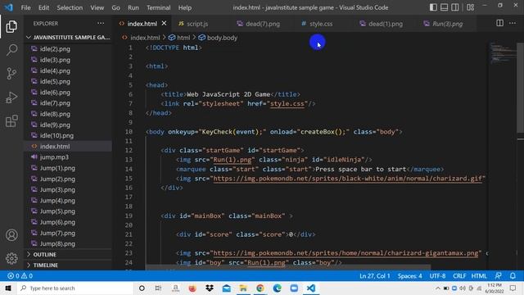Open the Extensions view

pyautogui.click(x=11, y=121)
